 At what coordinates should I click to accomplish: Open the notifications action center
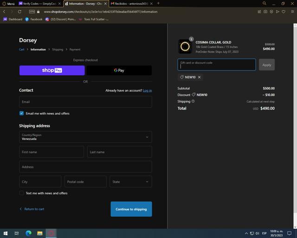point(290,233)
